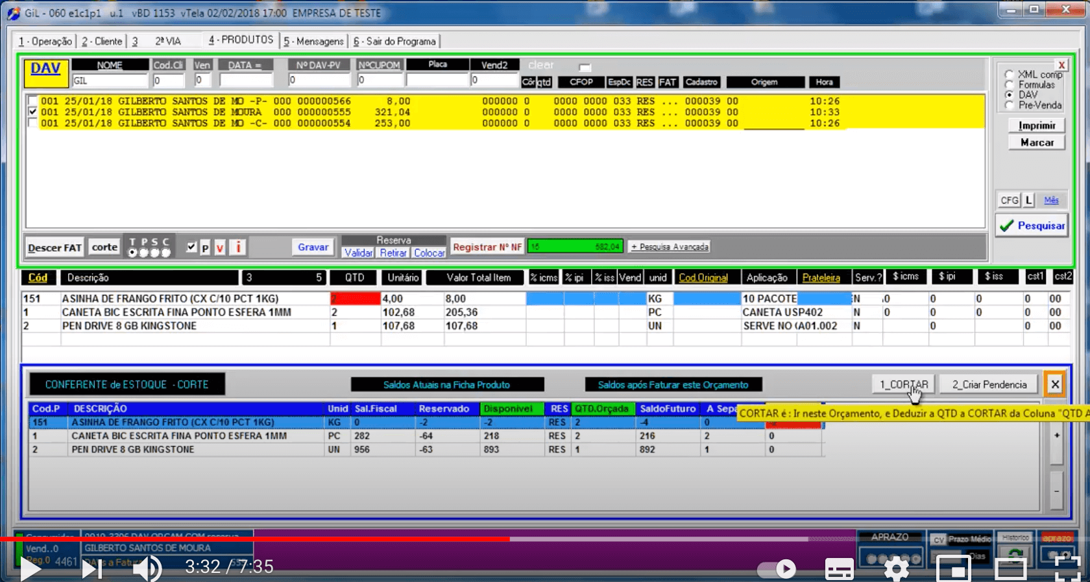This screenshot has height=582, width=1090.
Task: Open video settings gear icon
Action: tap(896, 569)
